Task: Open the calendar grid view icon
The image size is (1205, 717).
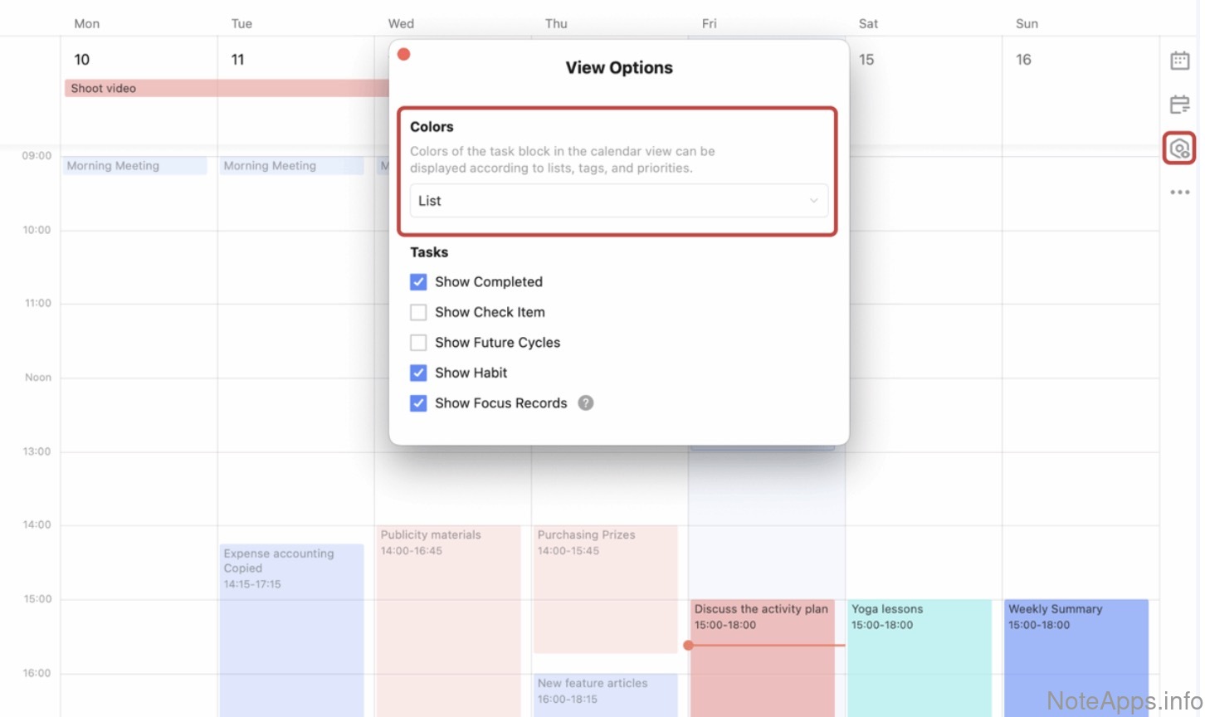Action: 1179,61
